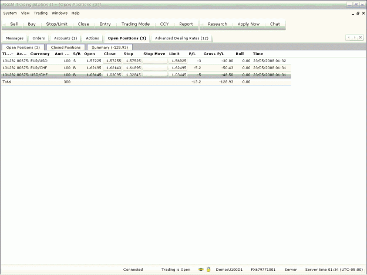Click the EUR/CHF close price 1.62143
Viewport: 367px width, 275px height.
tap(113, 68)
